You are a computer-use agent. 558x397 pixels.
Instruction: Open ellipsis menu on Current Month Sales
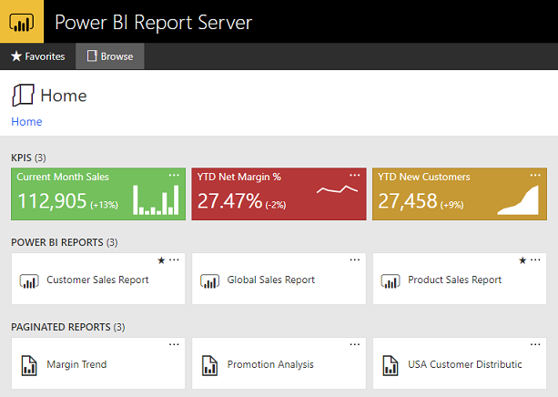pos(174,175)
